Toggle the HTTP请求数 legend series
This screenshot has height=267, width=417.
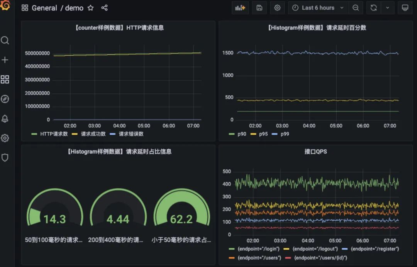coord(54,134)
